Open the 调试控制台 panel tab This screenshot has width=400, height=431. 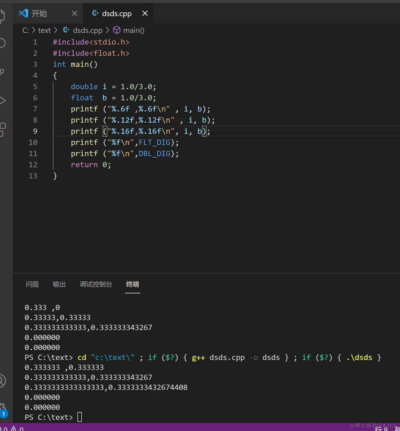[x=96, y=284]
